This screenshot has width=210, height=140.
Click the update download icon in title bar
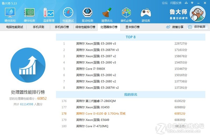(x=186, y=3)
